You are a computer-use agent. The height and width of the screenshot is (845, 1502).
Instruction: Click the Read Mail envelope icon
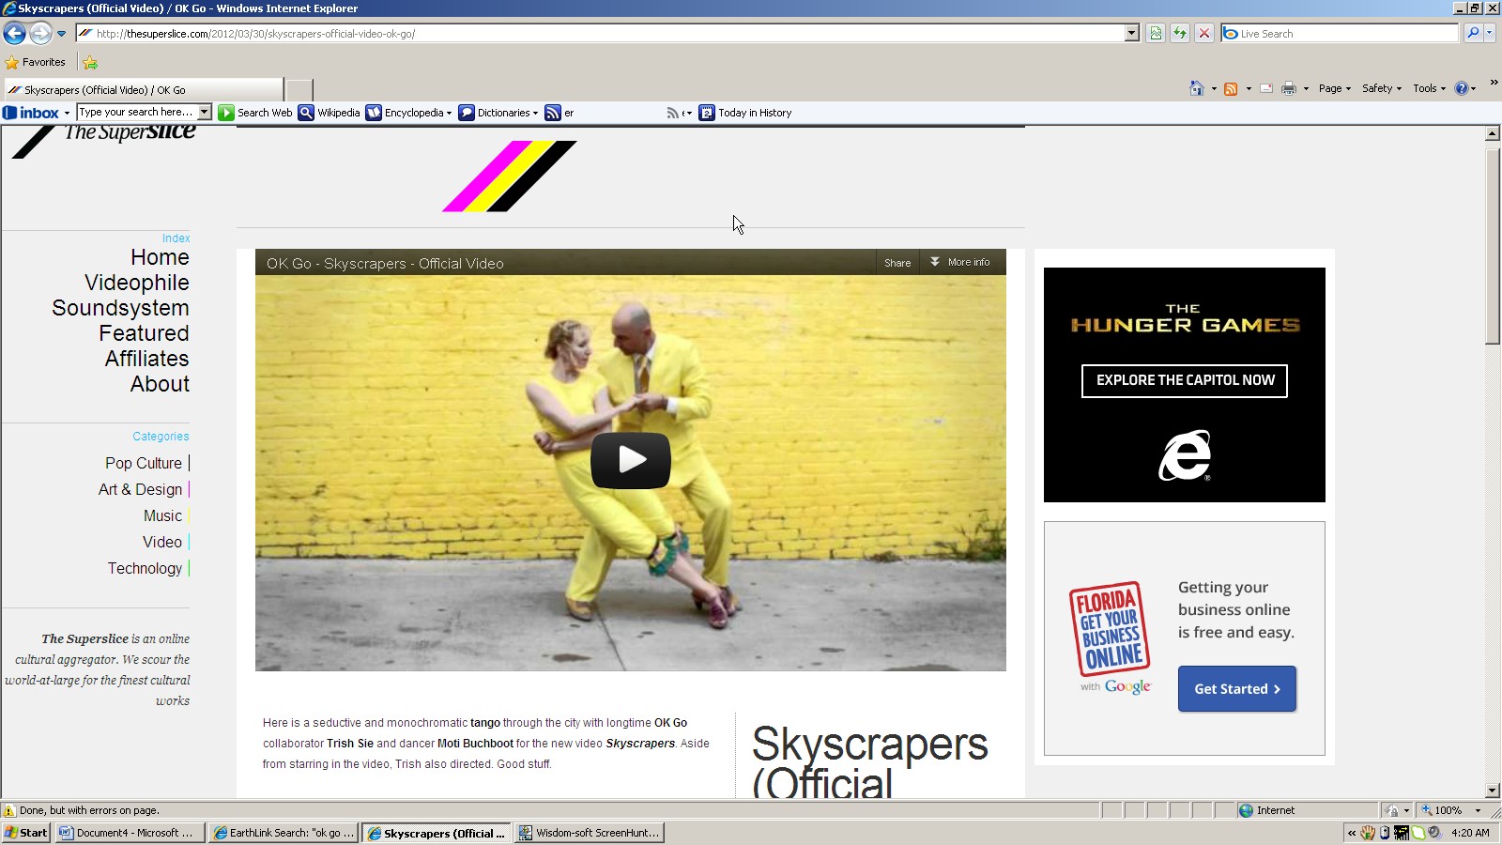1266,88
